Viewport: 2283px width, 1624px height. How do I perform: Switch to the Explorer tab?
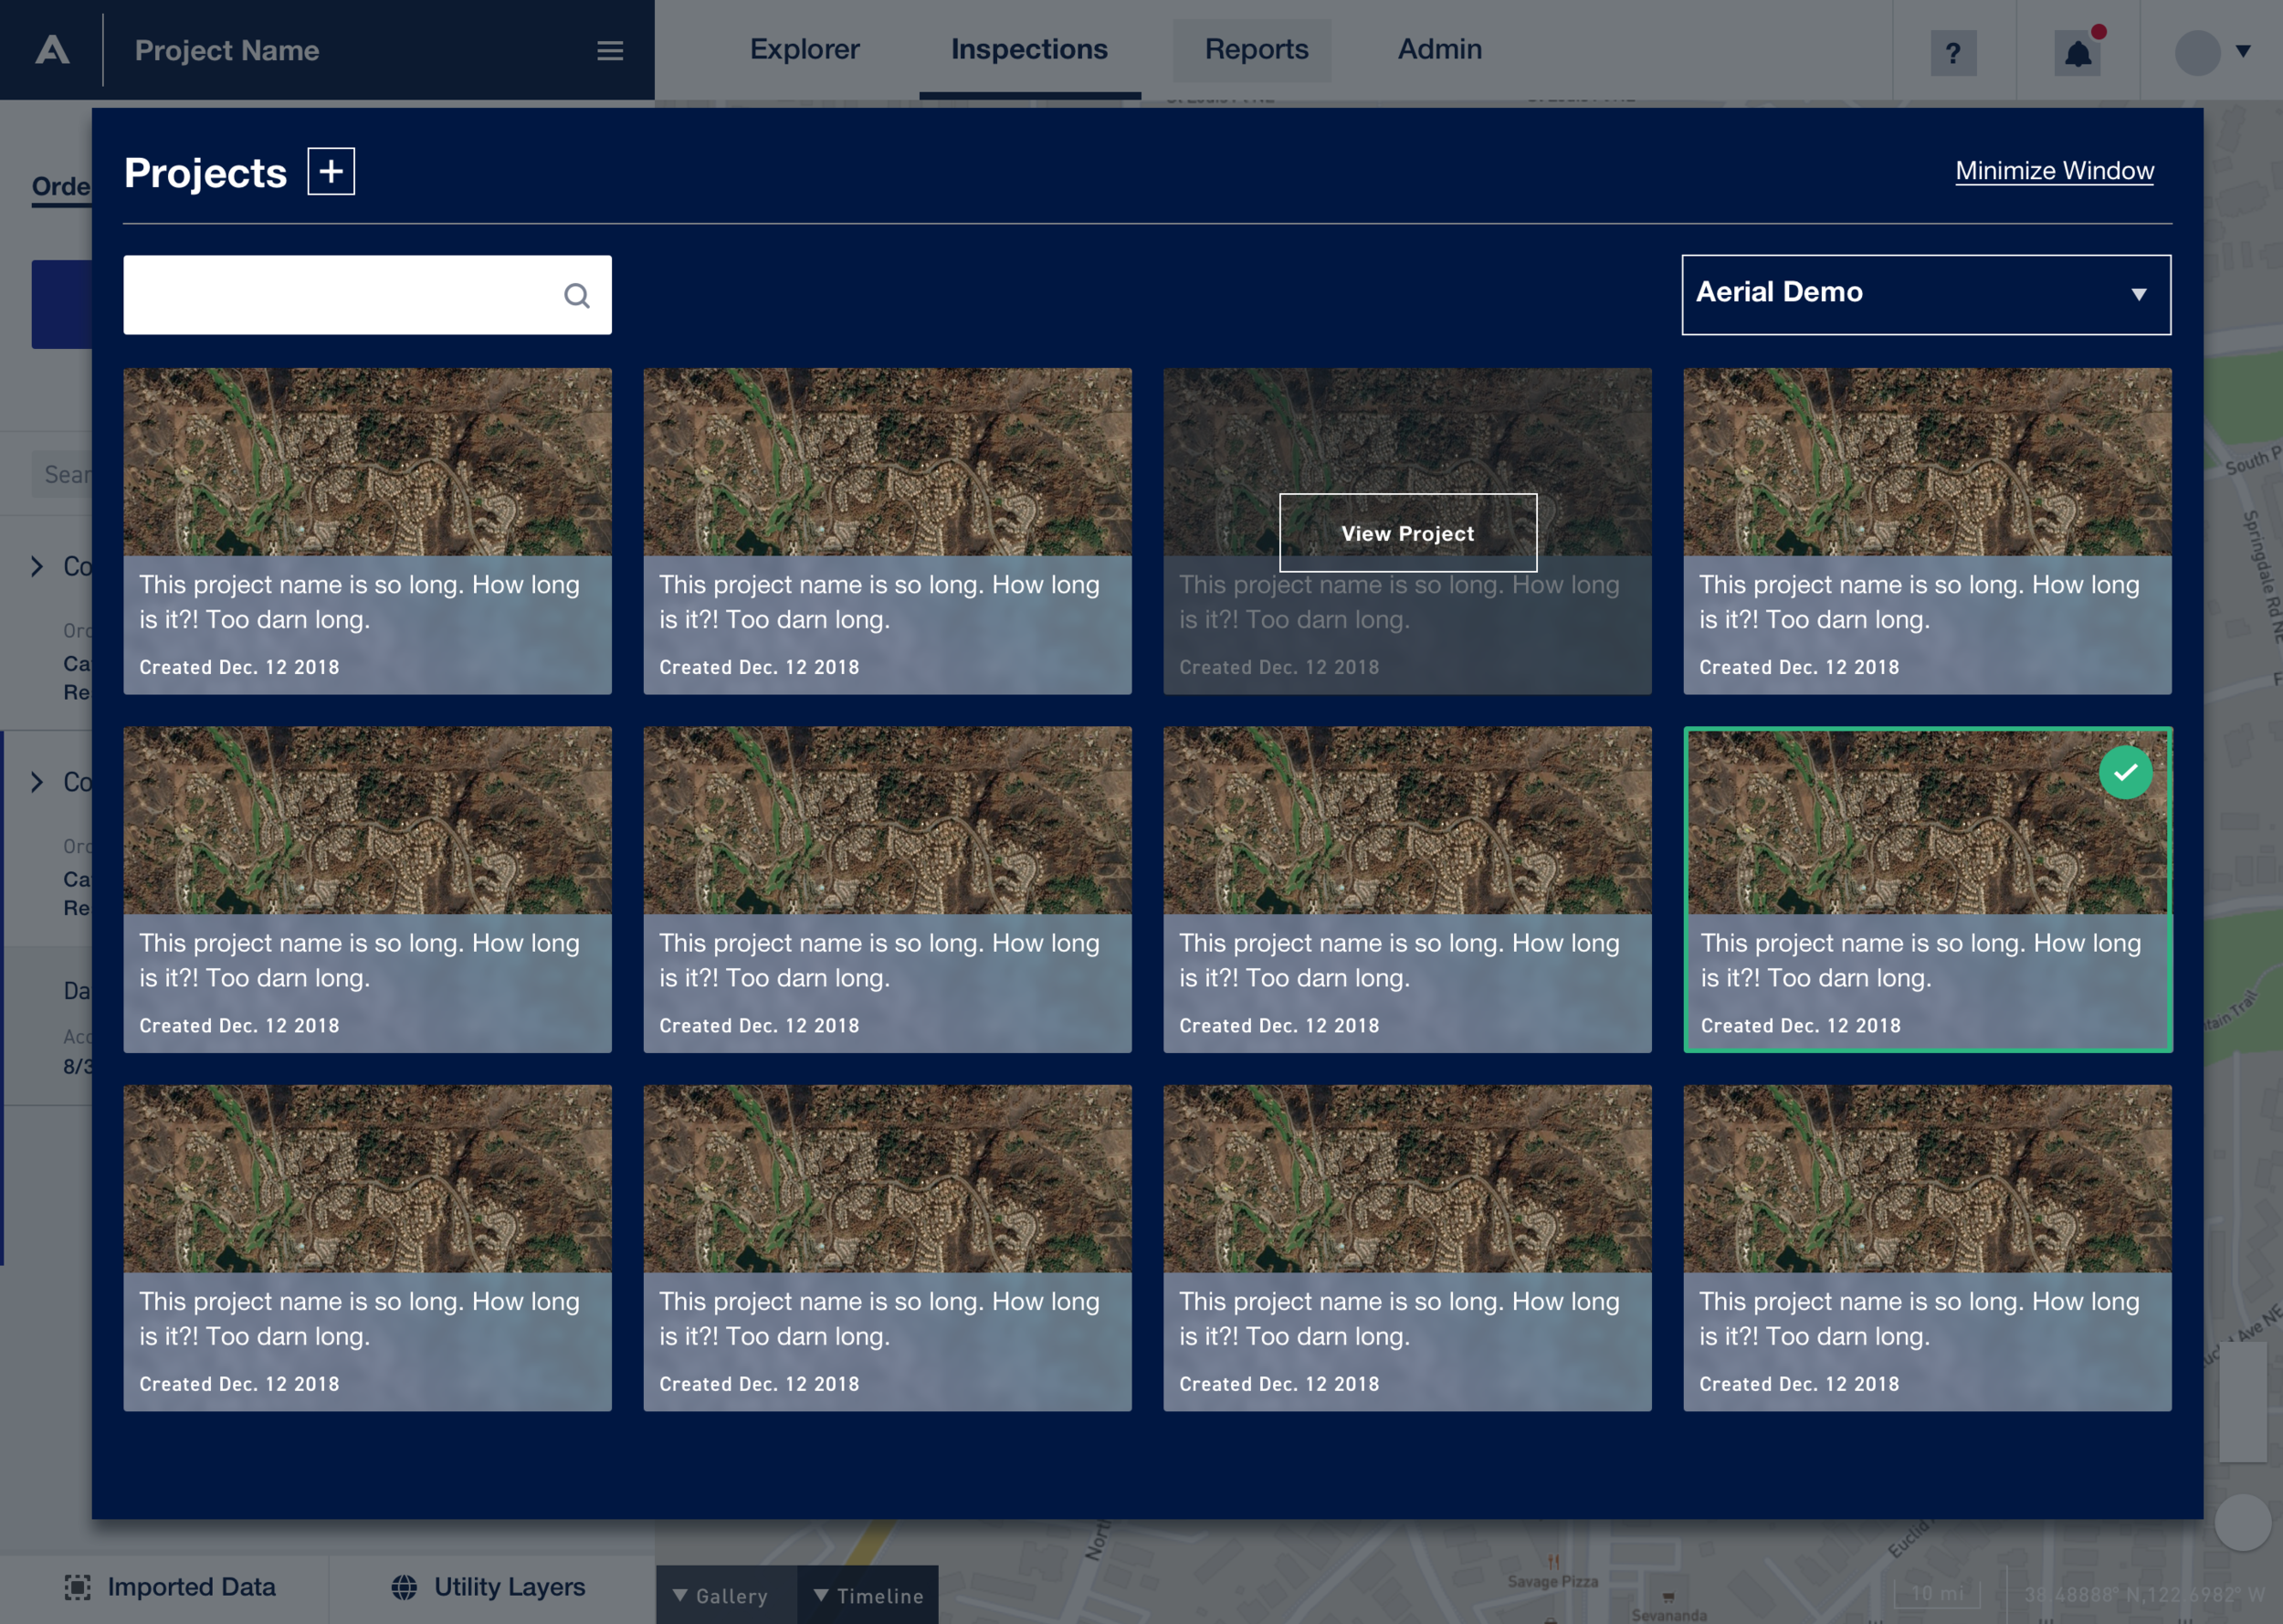805,49
